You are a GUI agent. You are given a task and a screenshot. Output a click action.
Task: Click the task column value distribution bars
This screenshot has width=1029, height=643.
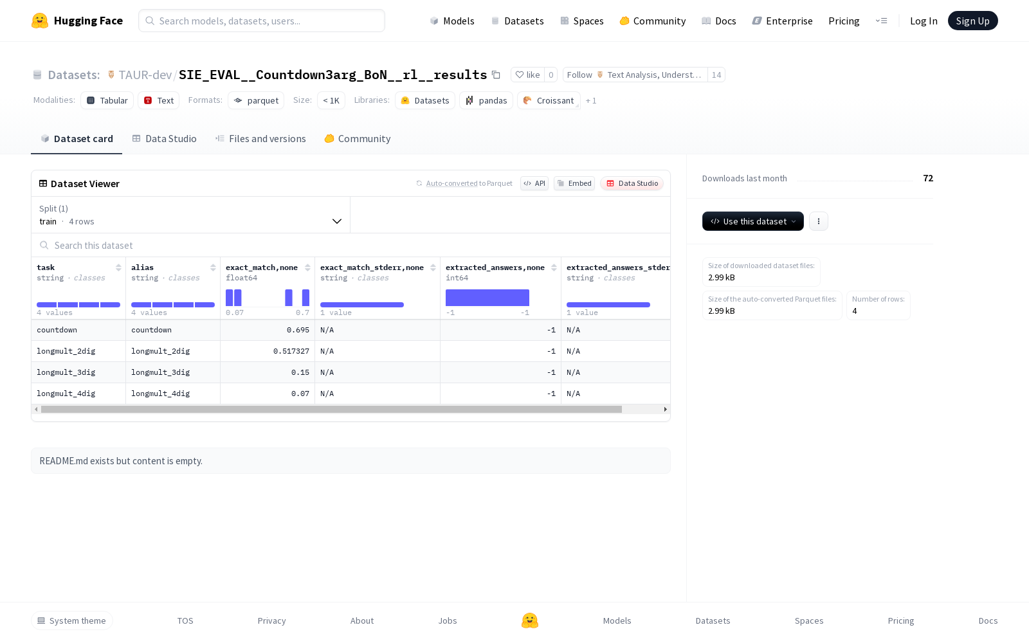coord(78,305)
